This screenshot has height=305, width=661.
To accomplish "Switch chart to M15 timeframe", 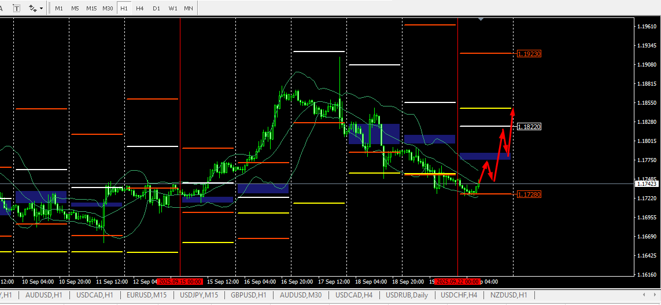I will click(91, 8).
